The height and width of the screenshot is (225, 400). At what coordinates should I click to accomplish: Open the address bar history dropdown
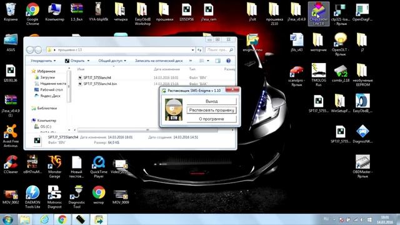(x=193, y=50)
